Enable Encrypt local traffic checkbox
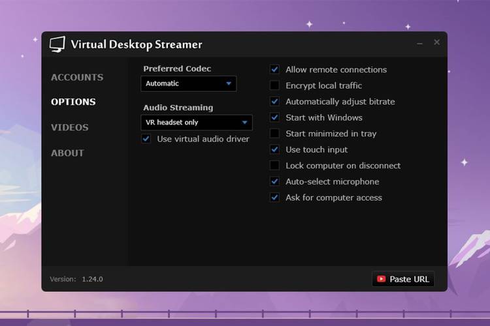 [x=274, y=85]
